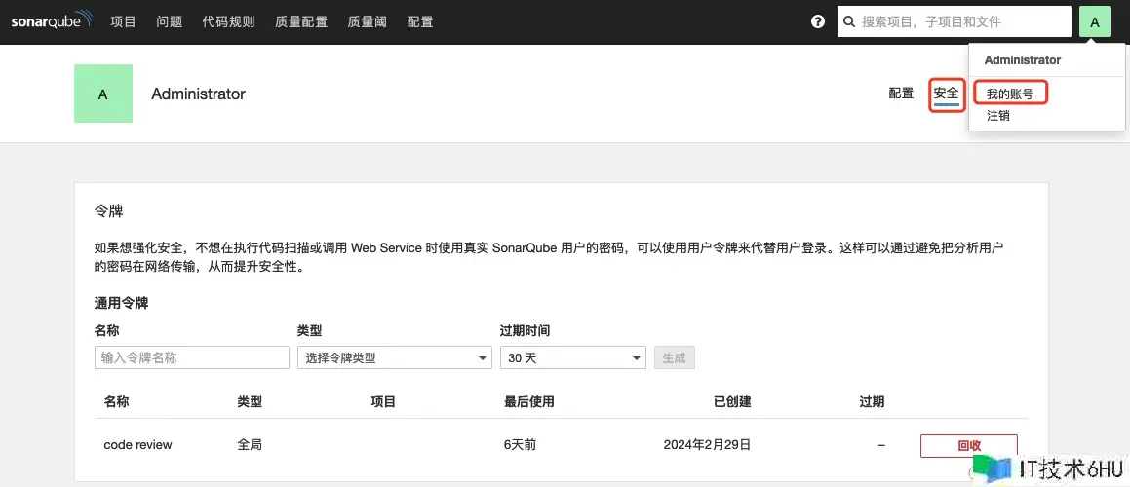Switch to the 安全 tab

point(946,94)
